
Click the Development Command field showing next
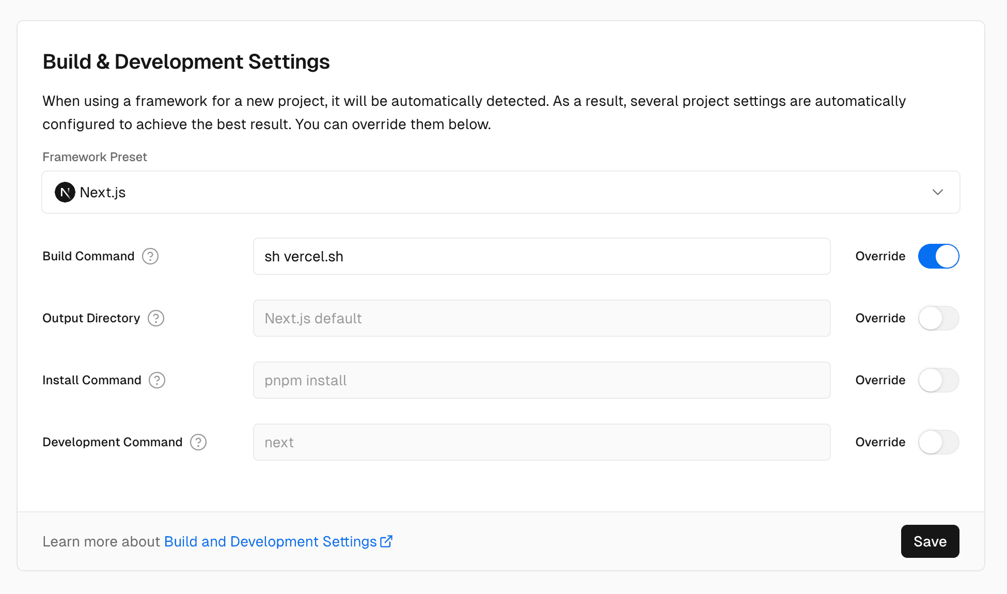[x=541, y=442]
